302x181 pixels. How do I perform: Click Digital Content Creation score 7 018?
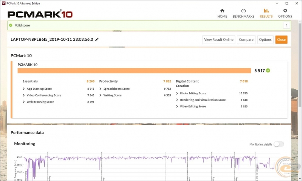tap(244, 81)
